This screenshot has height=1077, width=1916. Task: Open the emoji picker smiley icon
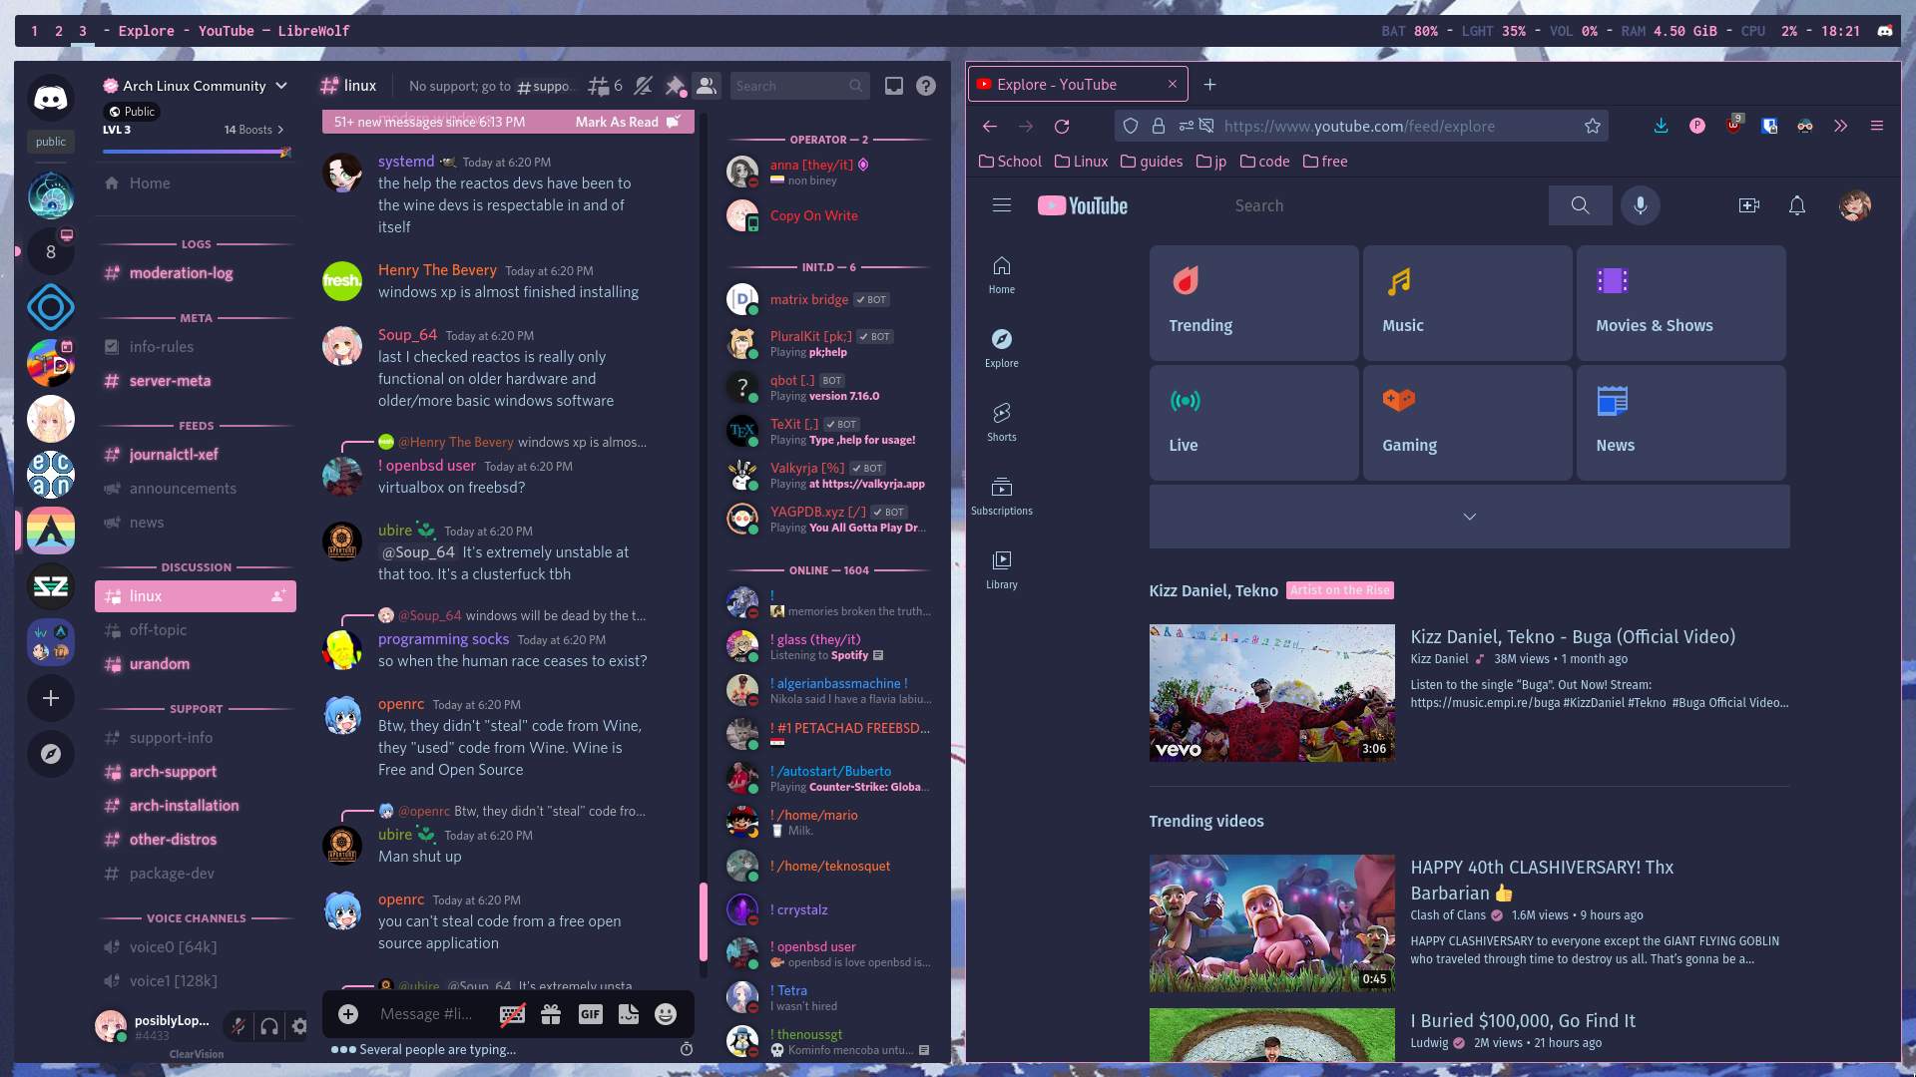click(666, 1014)
